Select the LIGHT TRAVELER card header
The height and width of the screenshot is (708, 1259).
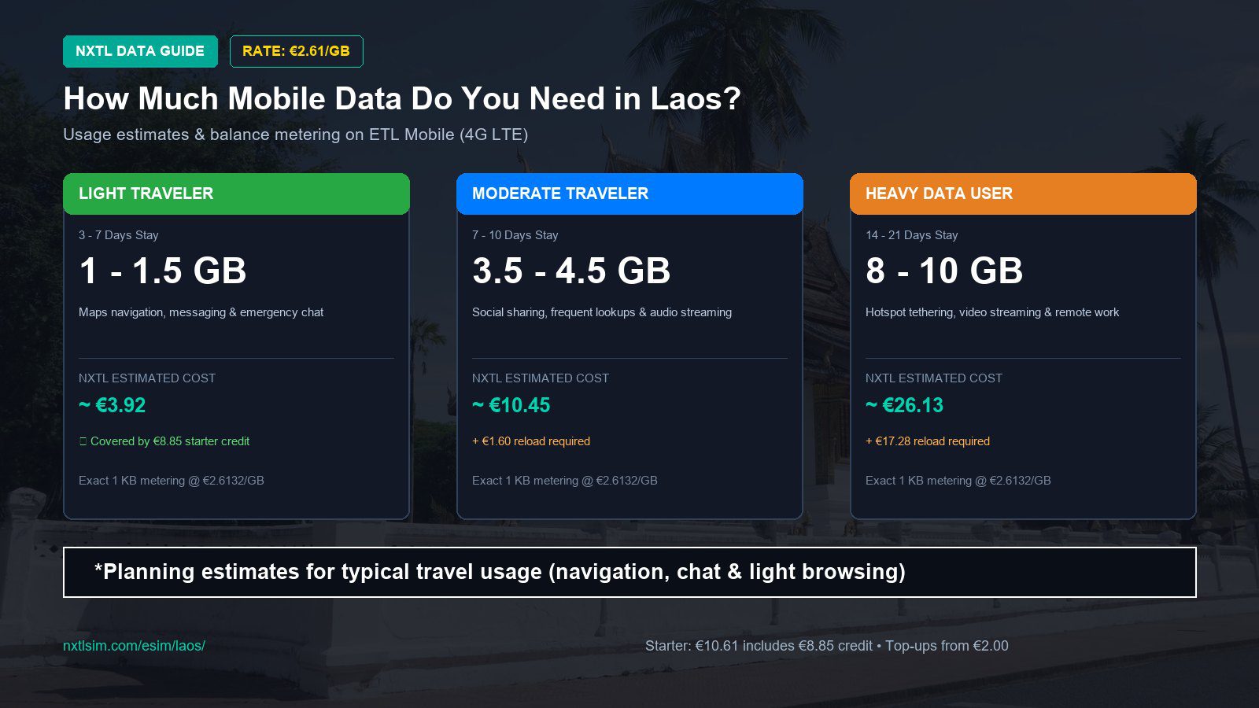[236, 194]
